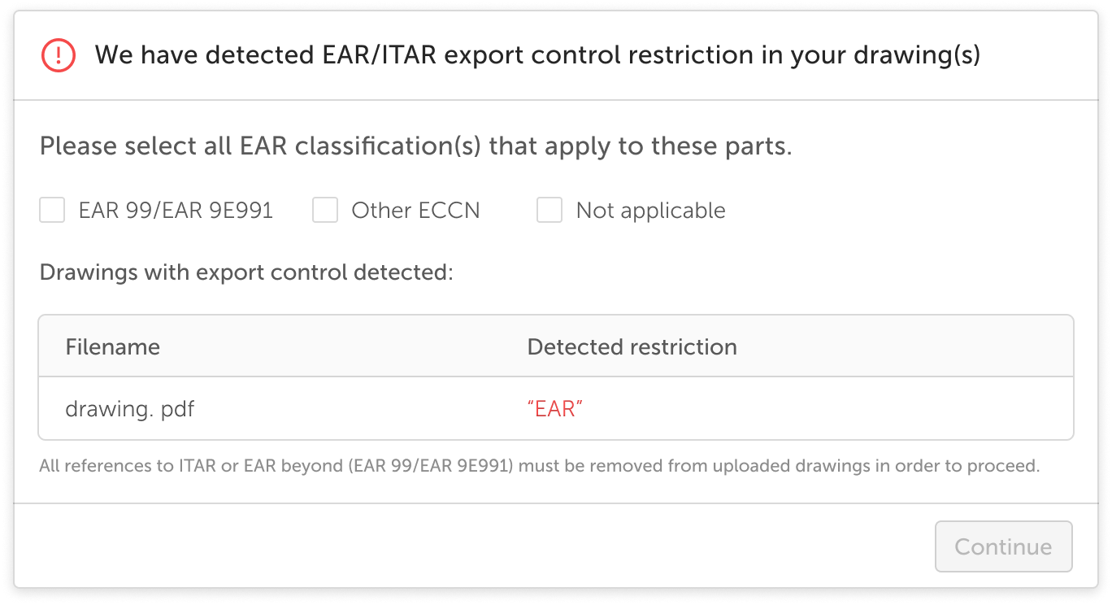Image resolution: width=1112 pixels, height=605 pixels.
Task: Click the "Drawings with export control detected:" heading
Action: (x=245, y=272)
